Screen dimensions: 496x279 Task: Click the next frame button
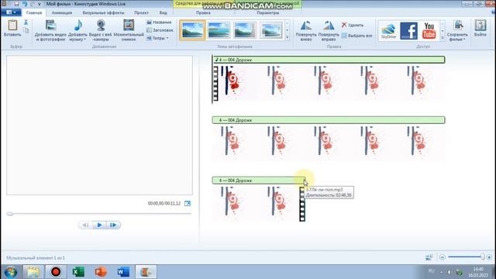coord(113,225)
